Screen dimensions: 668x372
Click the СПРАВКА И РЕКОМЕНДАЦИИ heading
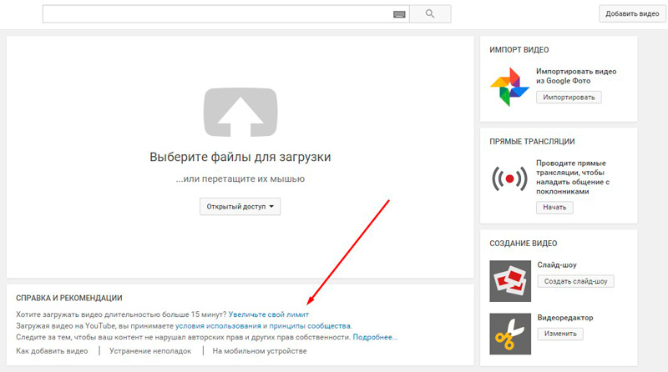click(x=69, y=299)
